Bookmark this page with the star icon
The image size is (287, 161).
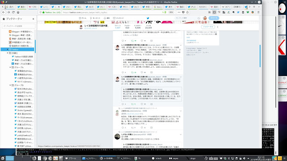(187, 12)
